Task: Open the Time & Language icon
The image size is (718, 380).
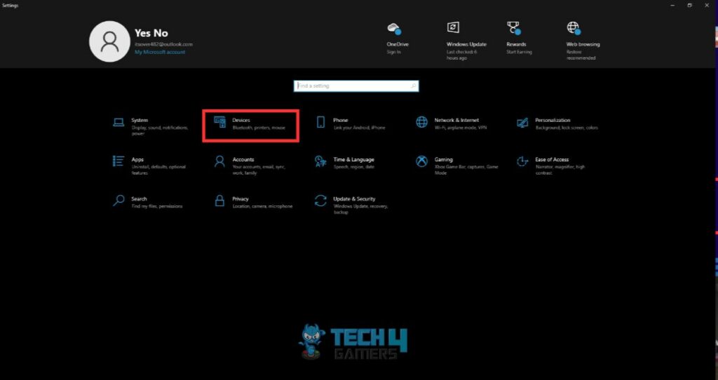Action: point(320,161)
